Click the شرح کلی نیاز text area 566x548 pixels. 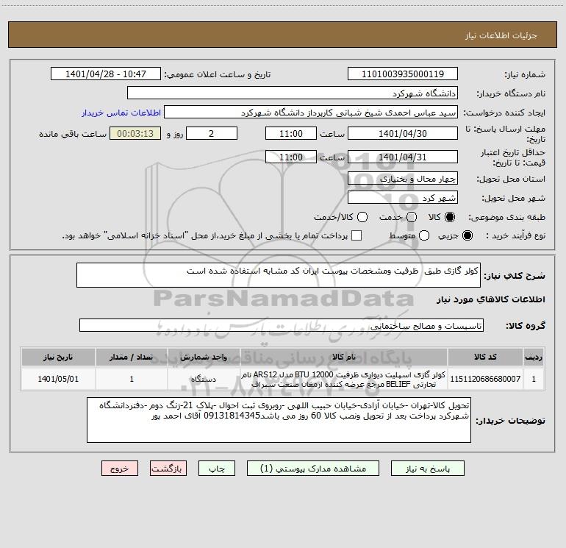(x=279, y=275)
